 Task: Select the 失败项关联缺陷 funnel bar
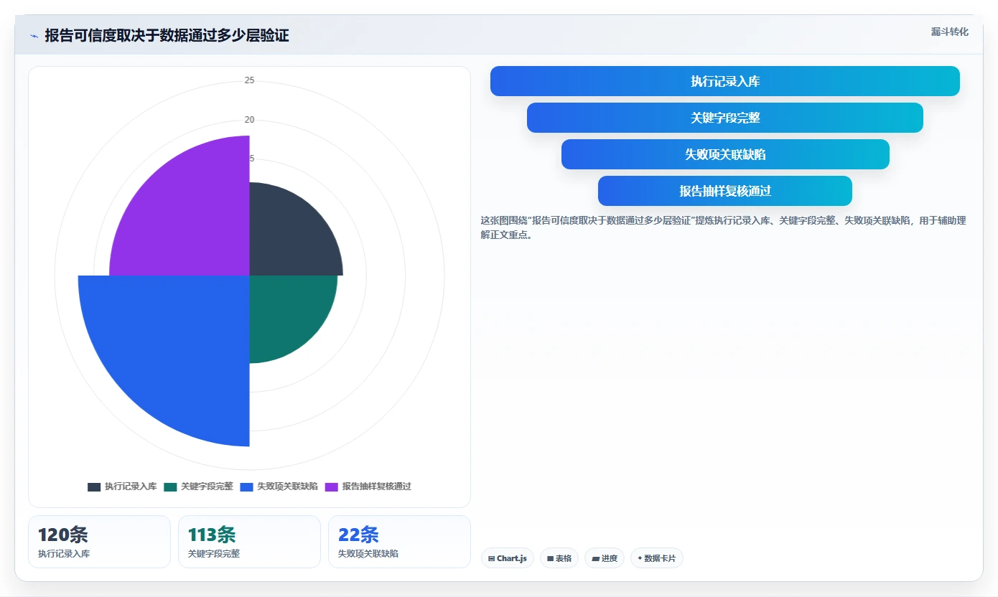[x=725, y=154]
